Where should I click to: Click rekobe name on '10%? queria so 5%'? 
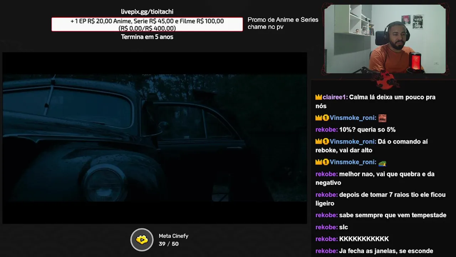(326, 130)
